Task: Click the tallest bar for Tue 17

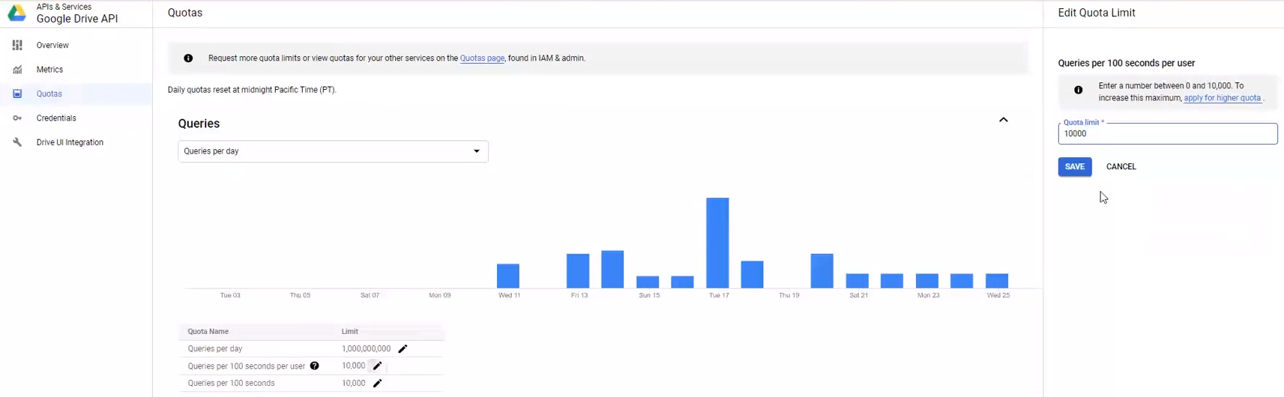Action: (717, 242)
